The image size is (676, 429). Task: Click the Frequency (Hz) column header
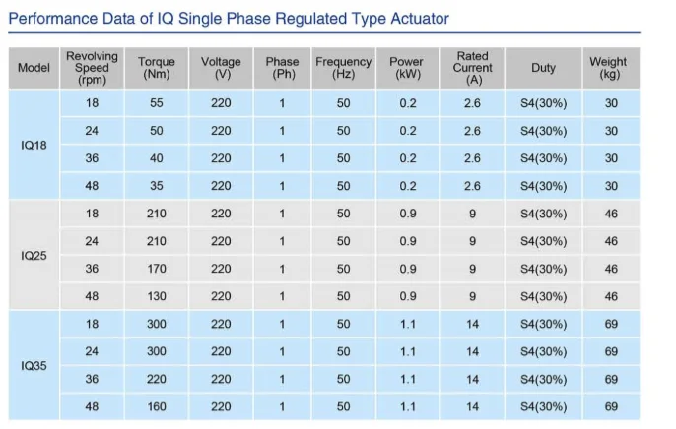click(343, 68)
